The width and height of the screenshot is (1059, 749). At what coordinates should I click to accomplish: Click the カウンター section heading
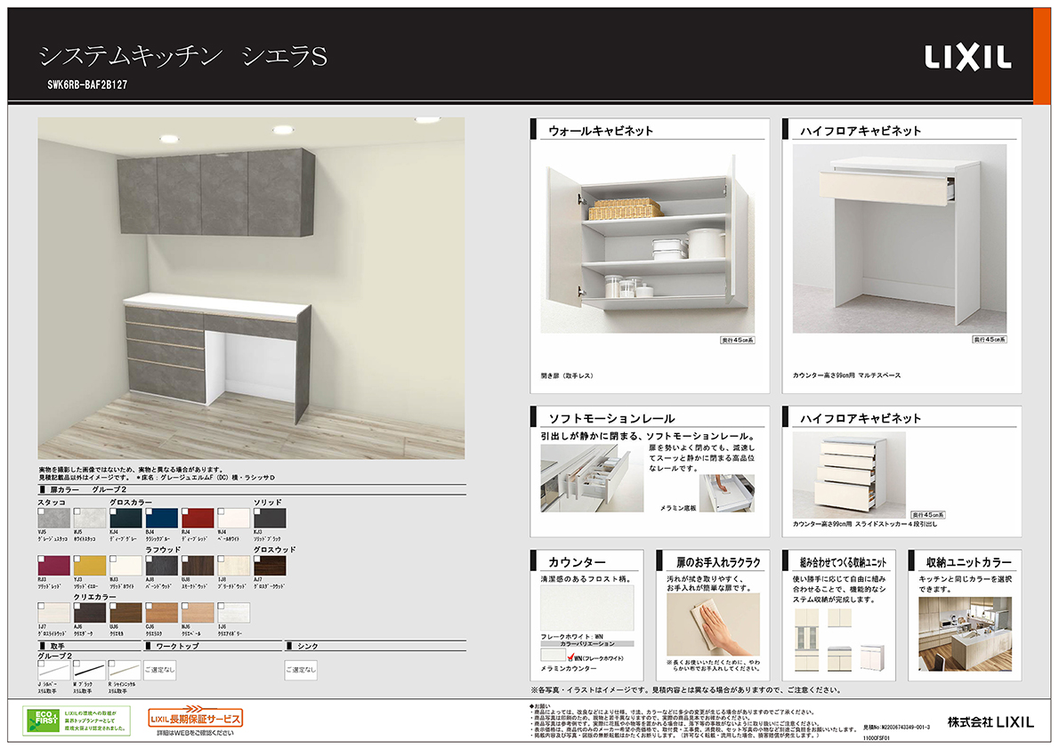point(577,562)
